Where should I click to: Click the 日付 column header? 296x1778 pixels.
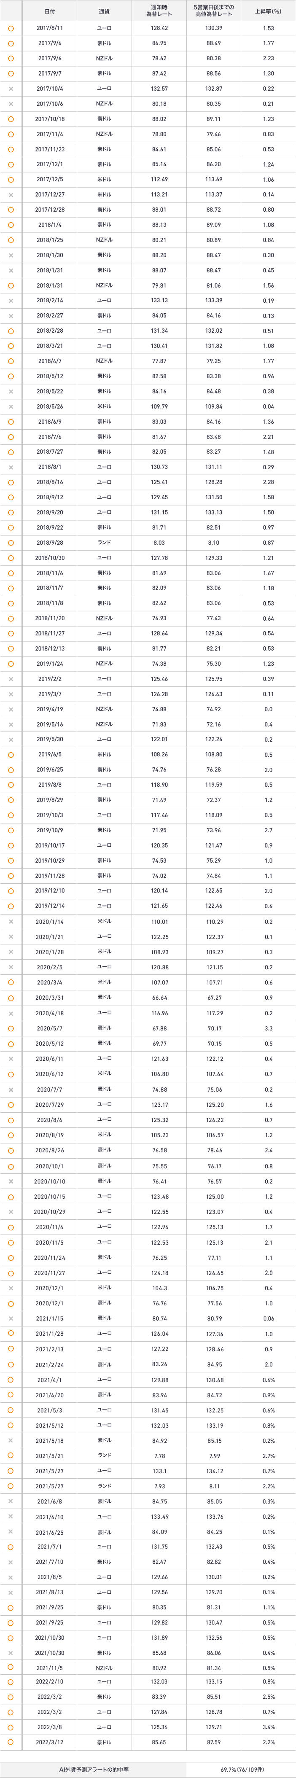pyautogui.click(x=50, y=11)
